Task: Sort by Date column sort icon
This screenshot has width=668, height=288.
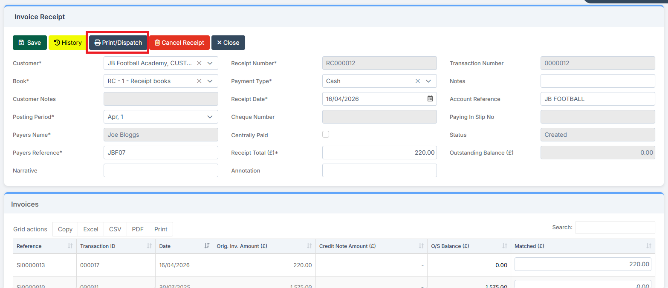Action: tap(207, 246)
